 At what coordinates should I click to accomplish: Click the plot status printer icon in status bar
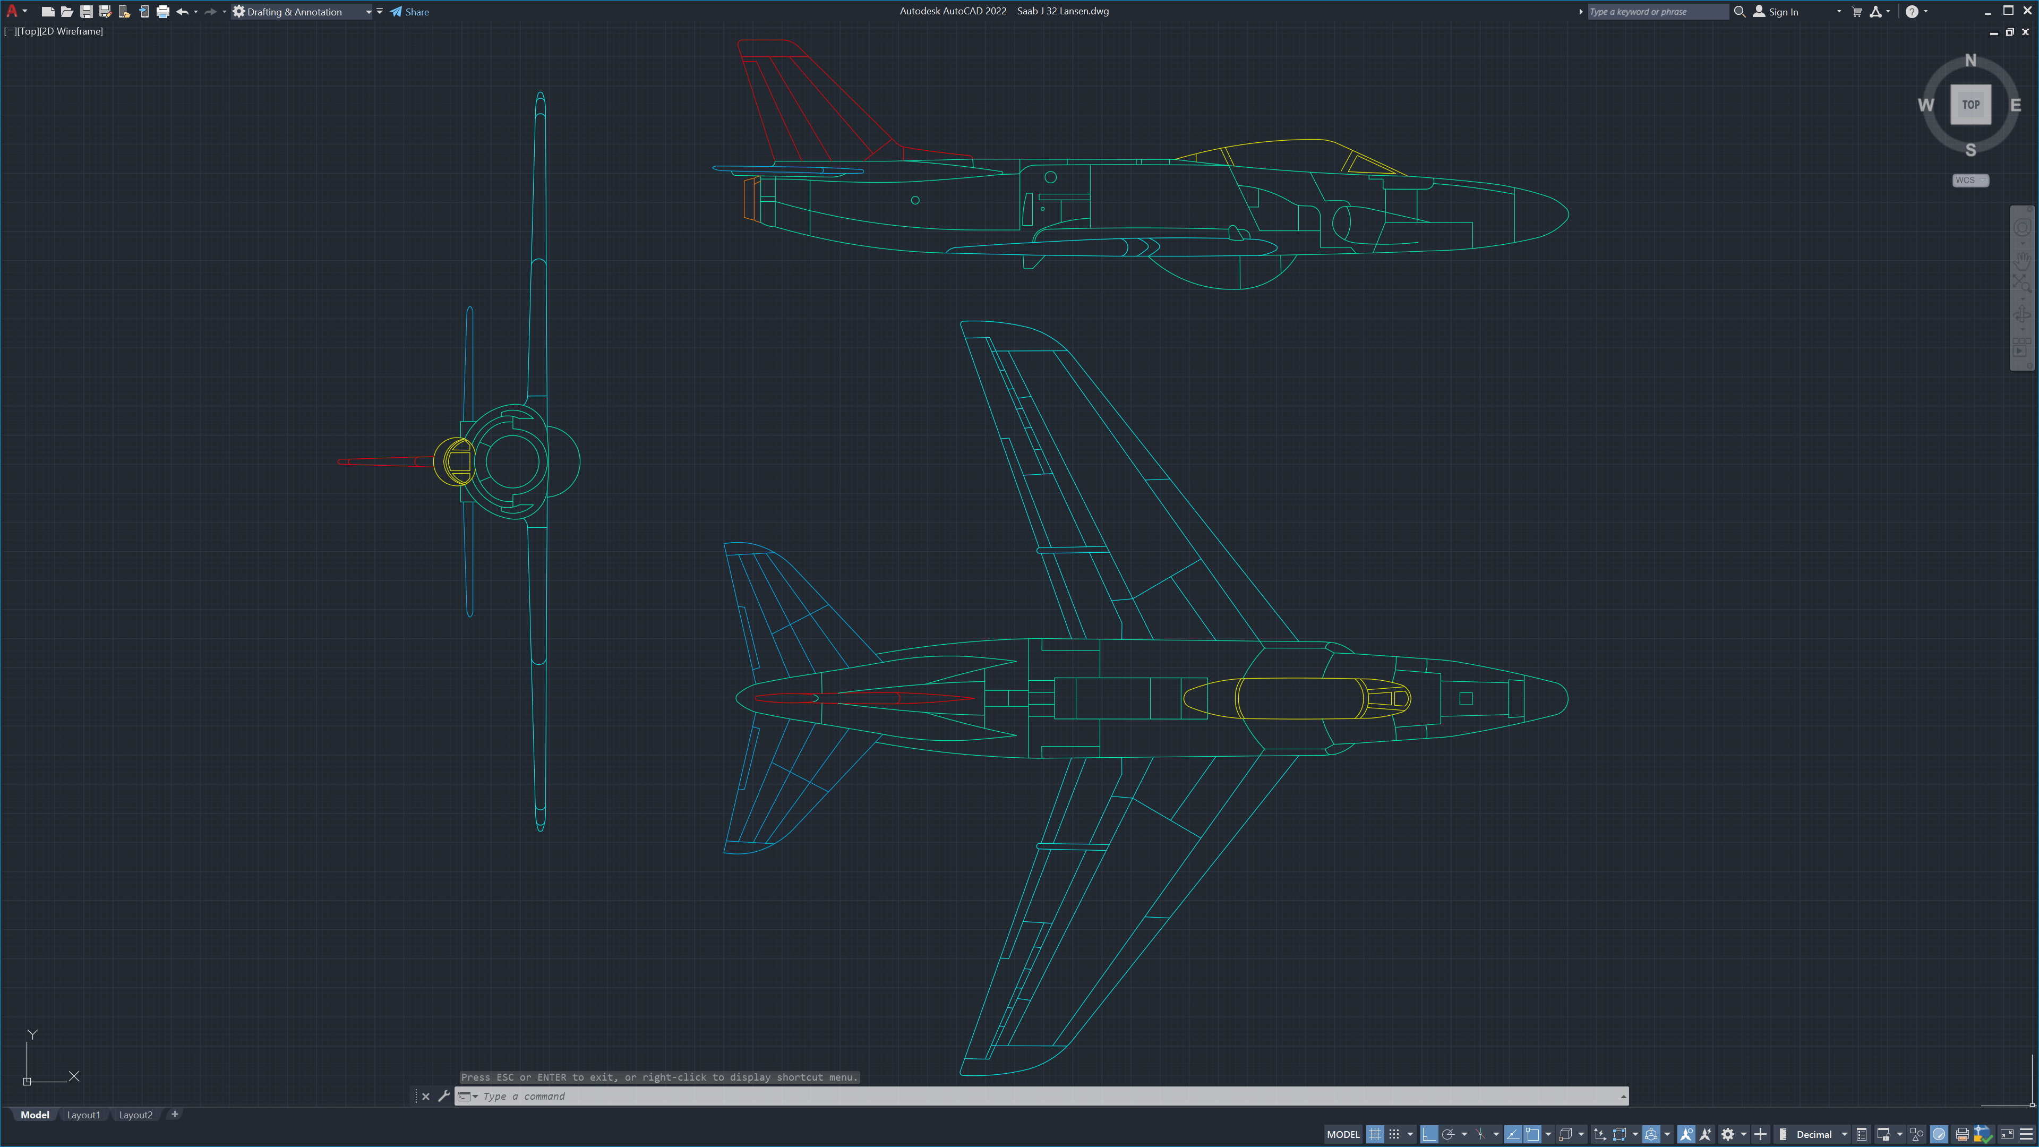[1962, 1134]
